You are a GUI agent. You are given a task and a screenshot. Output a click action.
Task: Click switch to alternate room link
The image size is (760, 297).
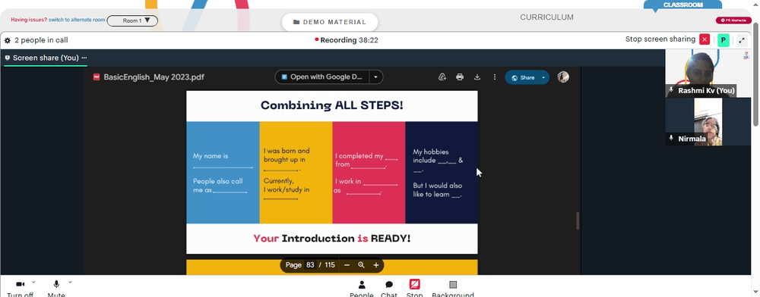click(77, 20)
